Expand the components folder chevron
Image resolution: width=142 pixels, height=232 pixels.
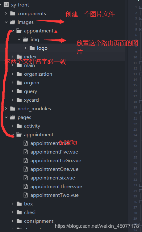point(6,13)
